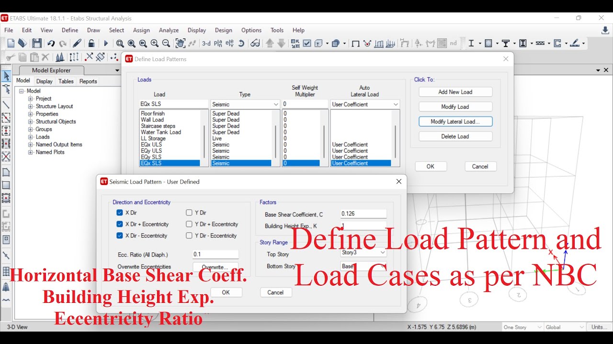Uncheck the X Dir checkbox

(x=120, y=213)
